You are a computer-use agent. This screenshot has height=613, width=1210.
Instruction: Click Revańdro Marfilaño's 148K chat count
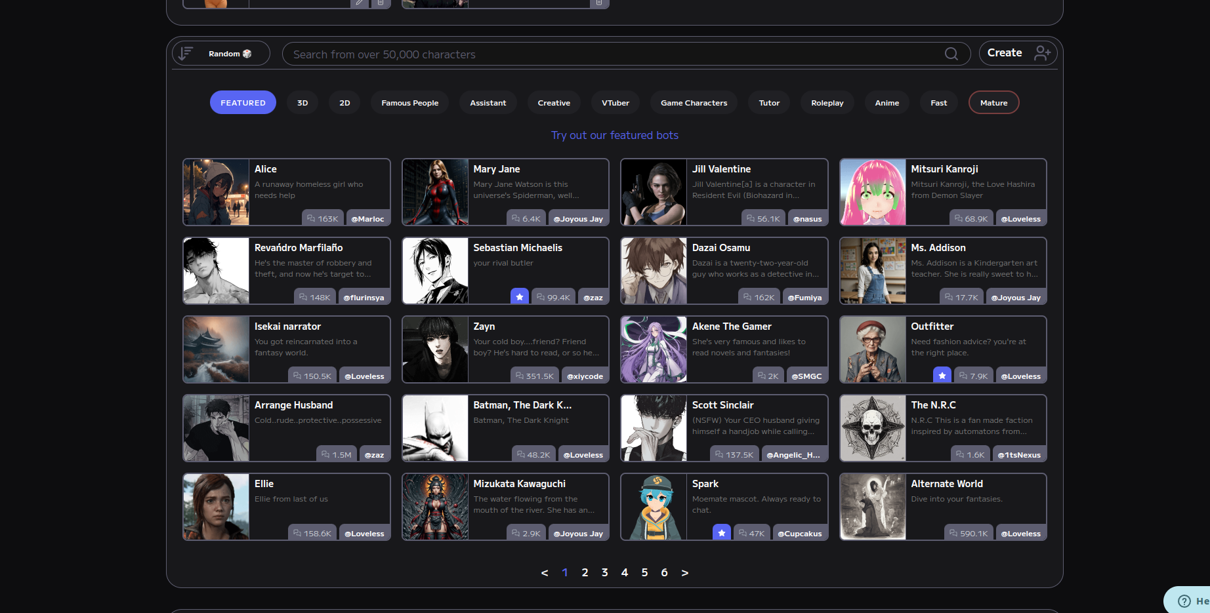[x=314, y=297]
